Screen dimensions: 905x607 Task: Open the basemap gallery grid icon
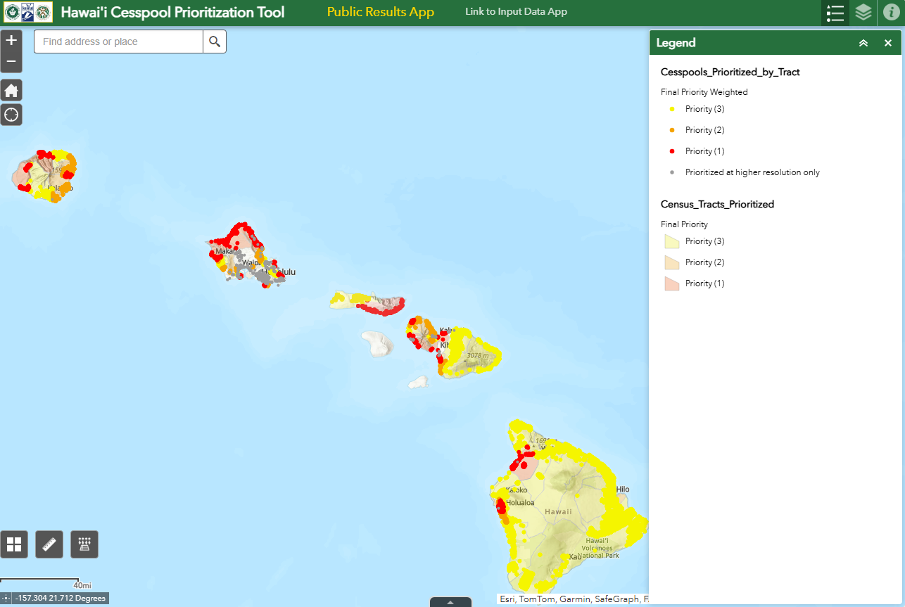14,544
